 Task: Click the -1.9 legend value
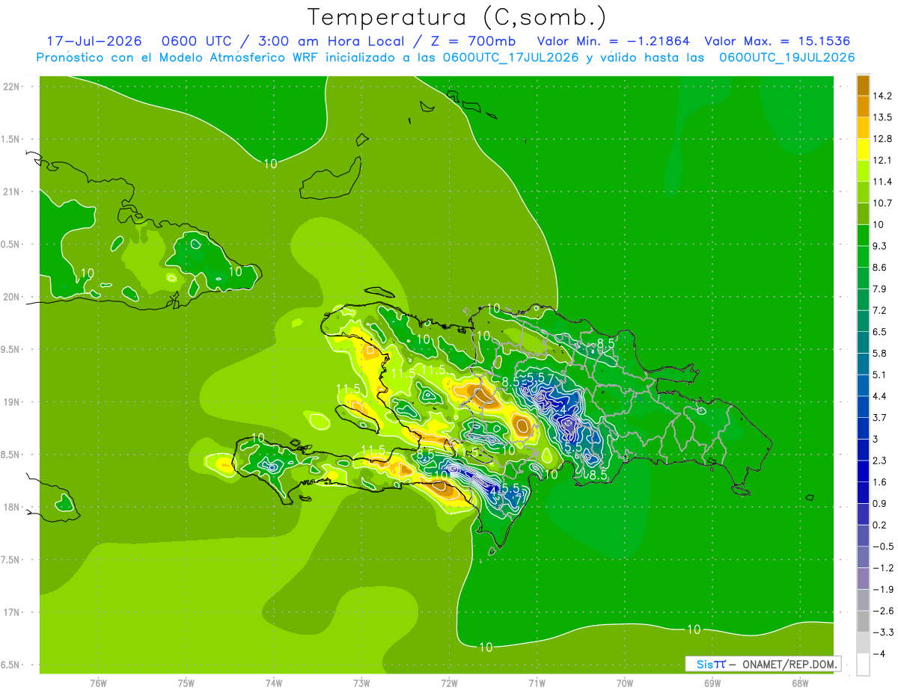pyautogui.click(x=882, y=590)
